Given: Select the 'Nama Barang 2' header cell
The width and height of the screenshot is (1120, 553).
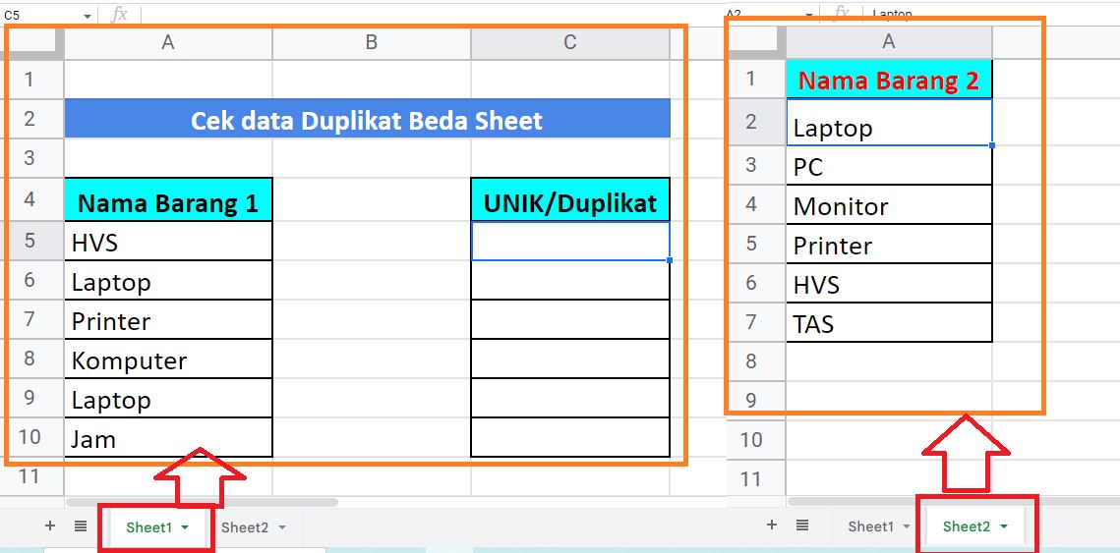Looking at the screenshot, I should (889, 80).
